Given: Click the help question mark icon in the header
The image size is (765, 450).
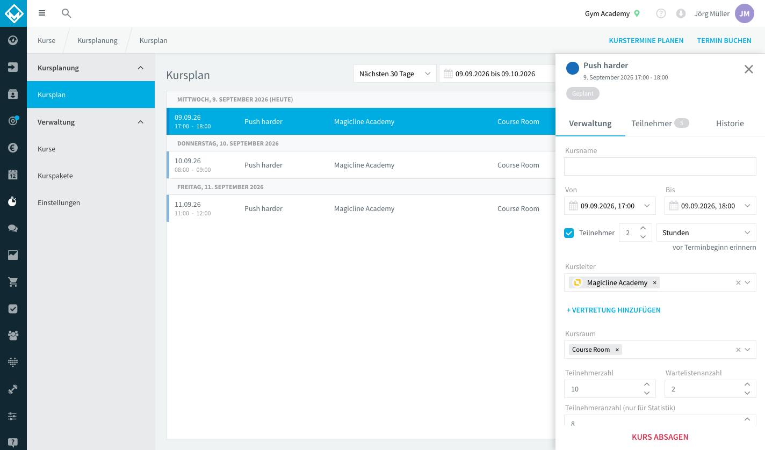Looking at the screenshot, I should pos(661,13).
